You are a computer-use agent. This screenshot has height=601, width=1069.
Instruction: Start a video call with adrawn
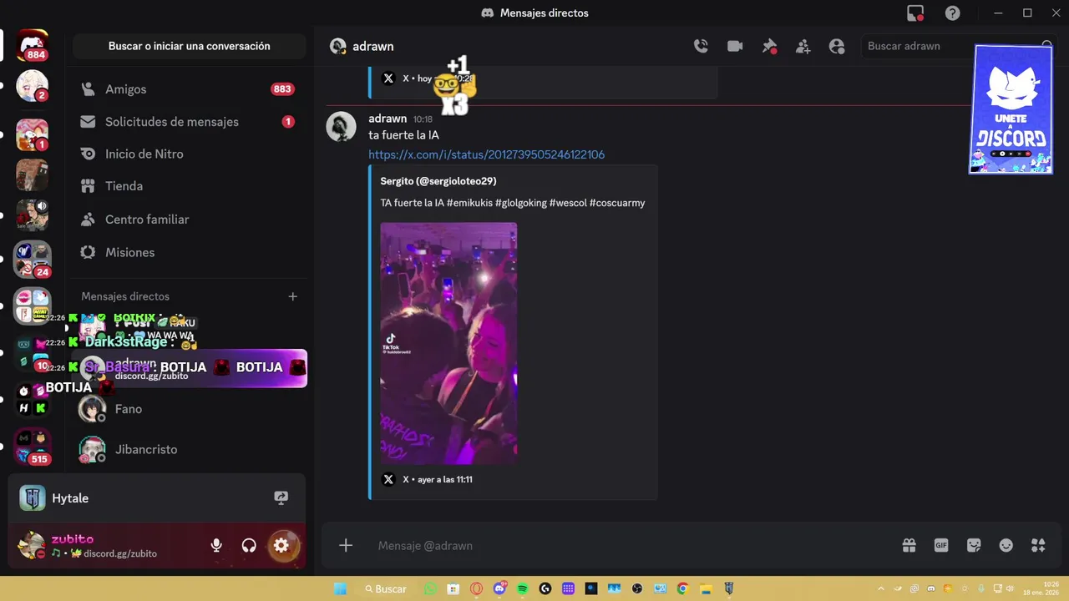click(735, 47)
